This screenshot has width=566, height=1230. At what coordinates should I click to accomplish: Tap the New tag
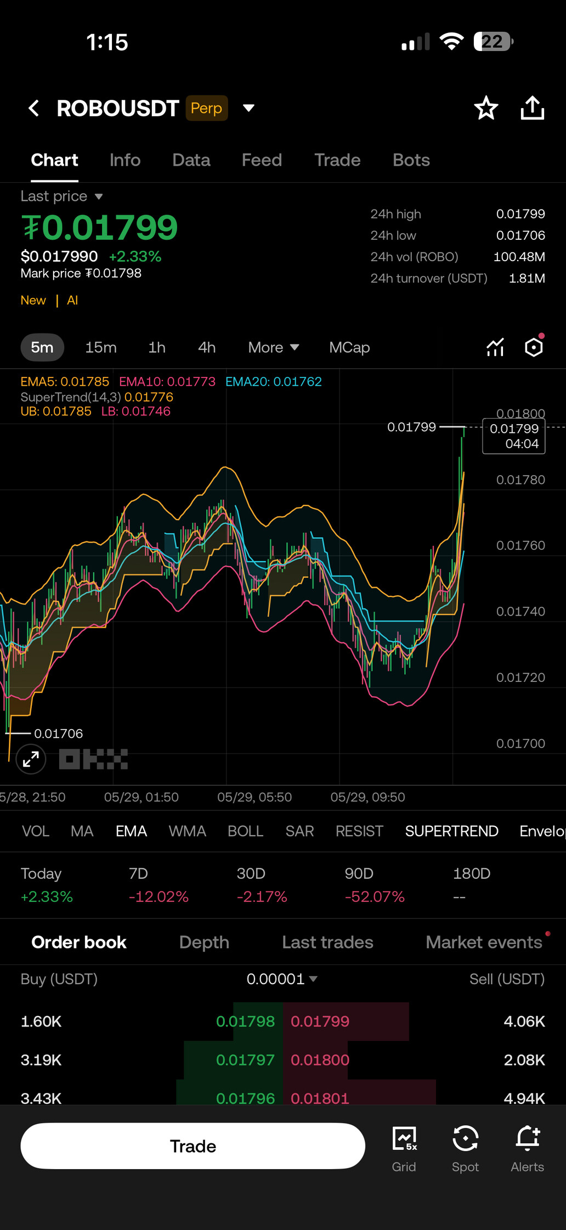(x=33, y=300)
